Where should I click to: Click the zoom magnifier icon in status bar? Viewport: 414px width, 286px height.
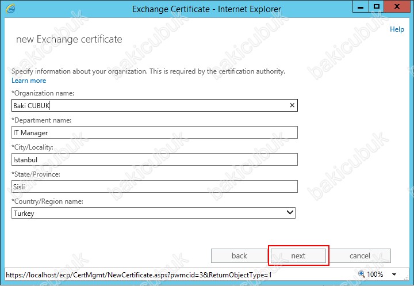tap(362, 274)
